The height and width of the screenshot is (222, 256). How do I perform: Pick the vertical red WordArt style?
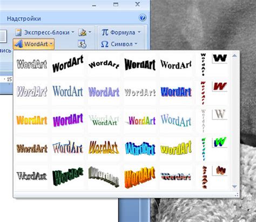coord(203,93)
